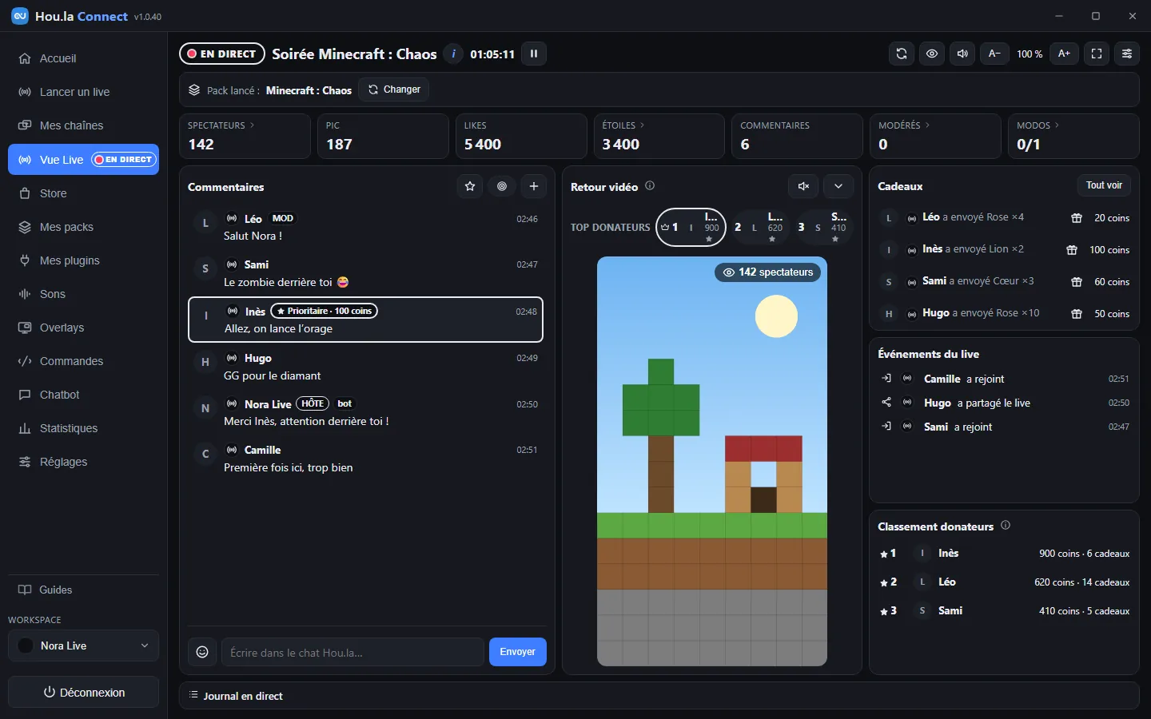The width and height of the screenshot is (1151, 719).
Task: Open Mes plugins in the sidebar
Action: tap(83, 260)
